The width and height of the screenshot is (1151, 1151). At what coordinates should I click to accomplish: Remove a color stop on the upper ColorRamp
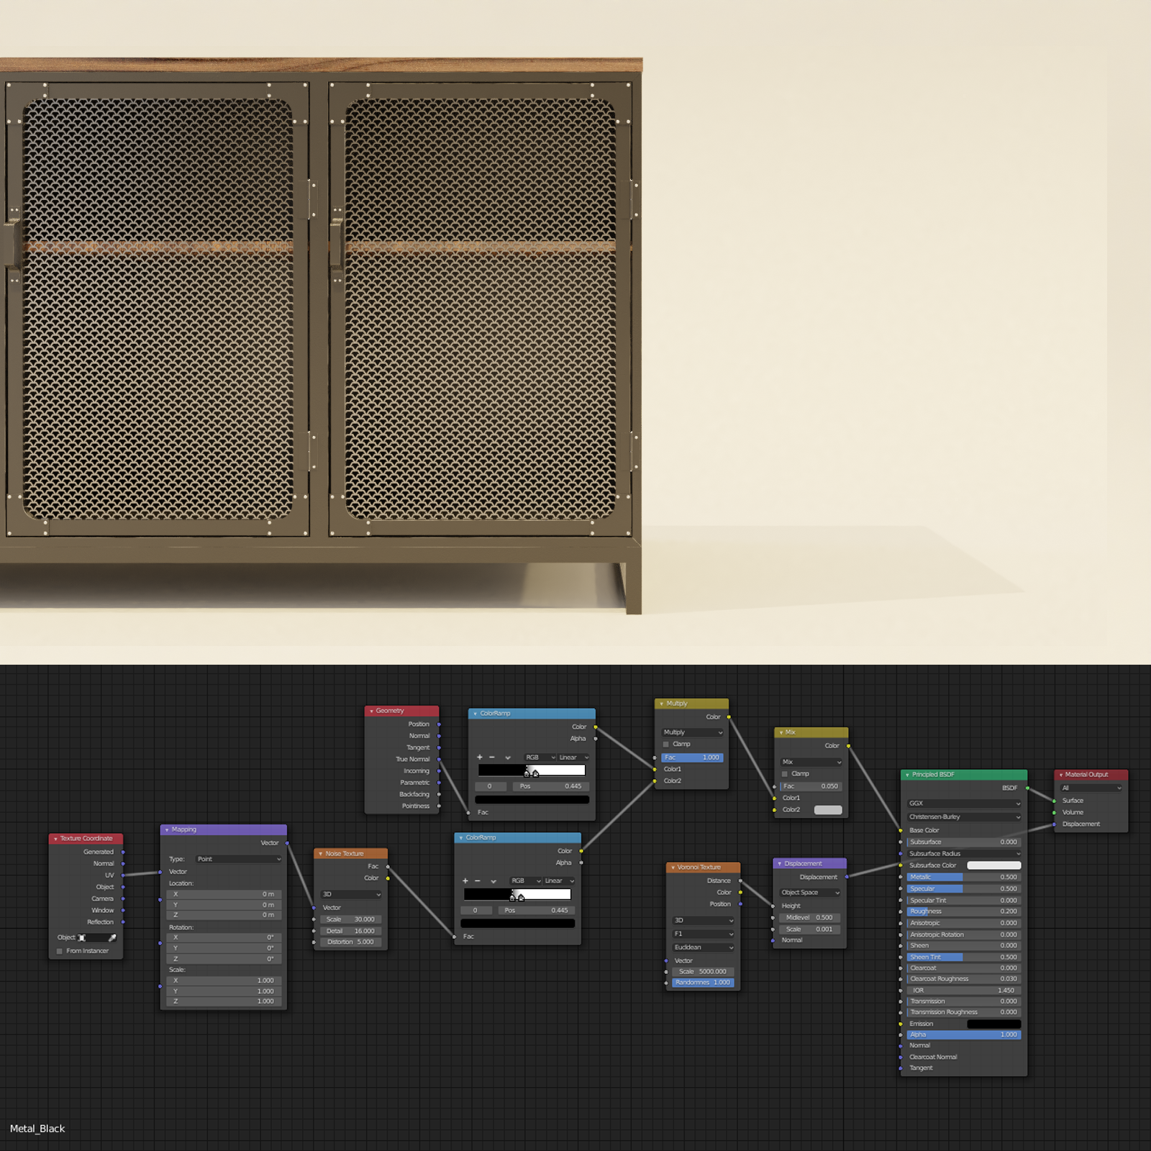[x=493, y=757]
